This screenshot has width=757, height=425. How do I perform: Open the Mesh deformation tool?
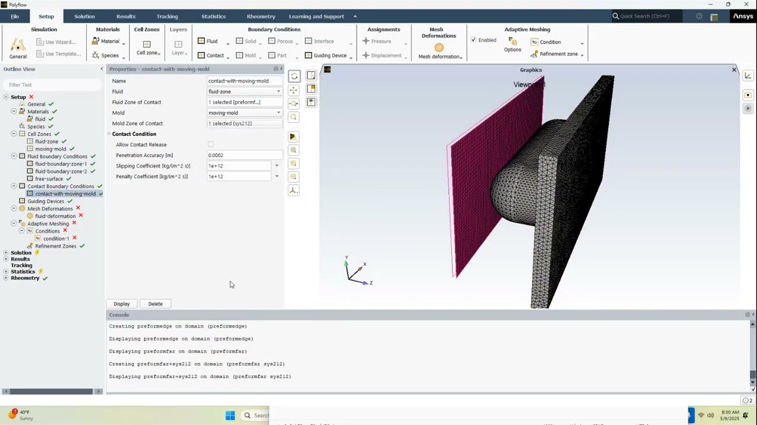(438, 51)
